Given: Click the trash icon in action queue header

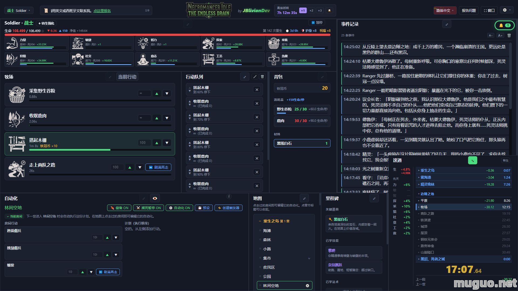Looking at the screenshot, I should (x=262, y=77).
